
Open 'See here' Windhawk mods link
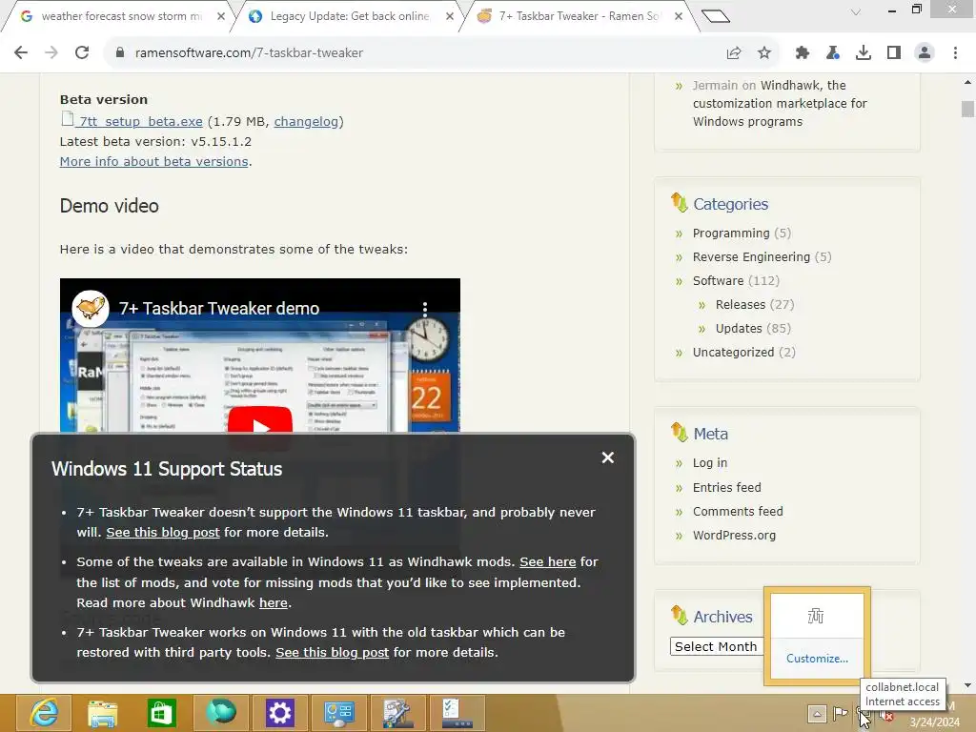coord(548,561)
